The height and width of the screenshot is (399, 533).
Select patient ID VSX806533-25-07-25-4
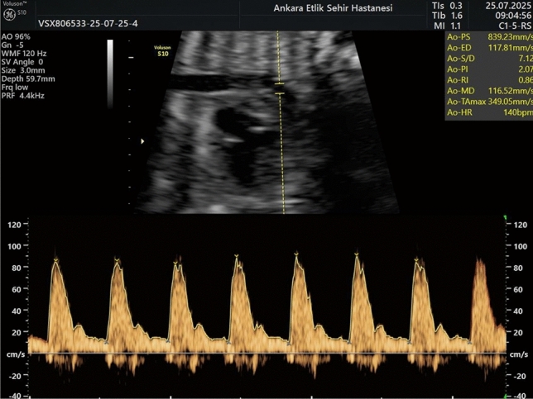(x=88, y=23)
